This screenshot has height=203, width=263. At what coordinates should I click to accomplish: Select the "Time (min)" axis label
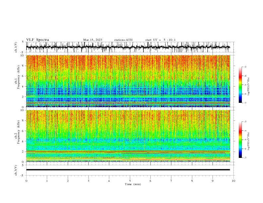(x=133, y=184)
